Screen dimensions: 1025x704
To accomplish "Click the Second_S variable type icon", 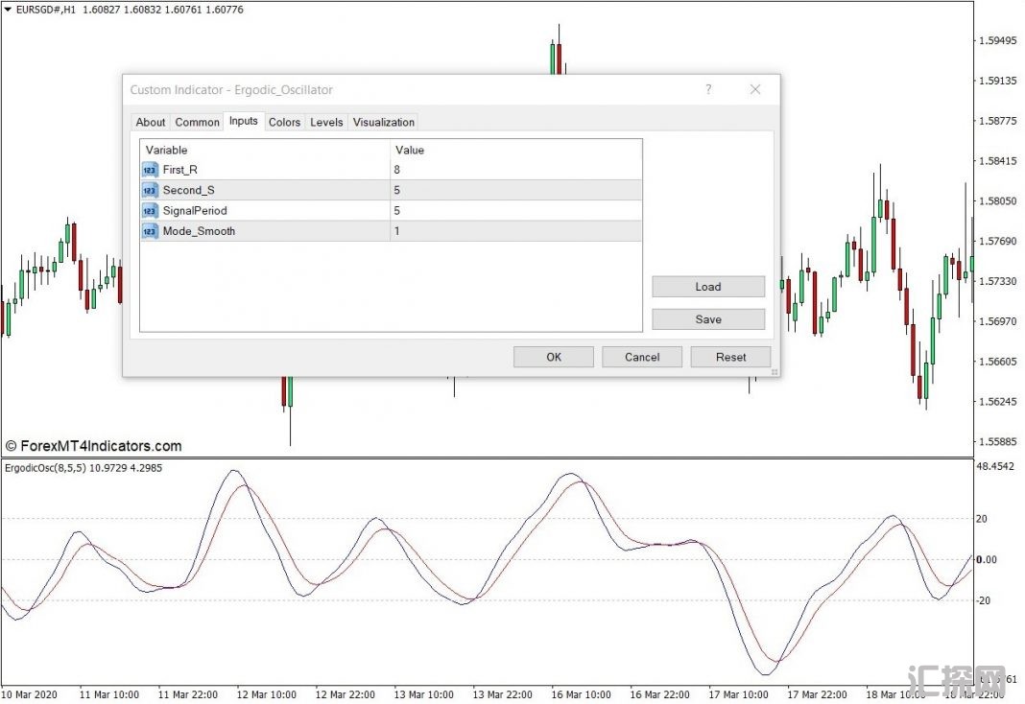I will [x=150, y=190].
